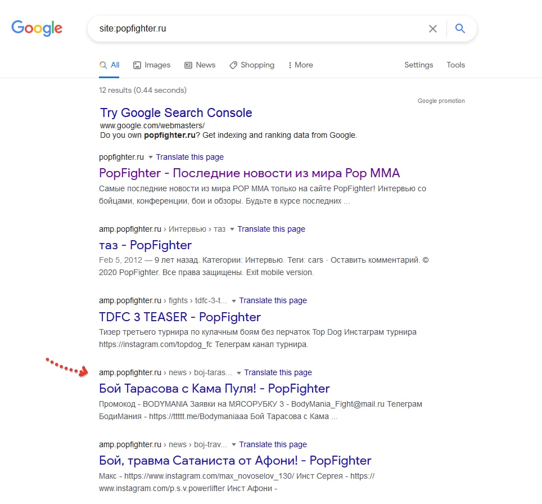The height and width of the screenshot is (504, 542).
Task: Click the Google logo
Action: click(37, 28)
